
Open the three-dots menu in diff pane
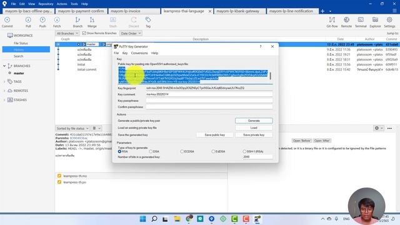[x=389, y=128]
